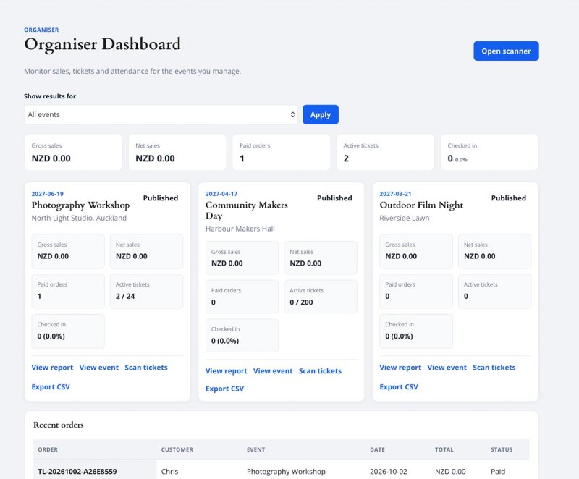Screen dimensions: 579x479
Task: Click the TOTAL column header
Action: pyautogui.click(x=444, y=449)
